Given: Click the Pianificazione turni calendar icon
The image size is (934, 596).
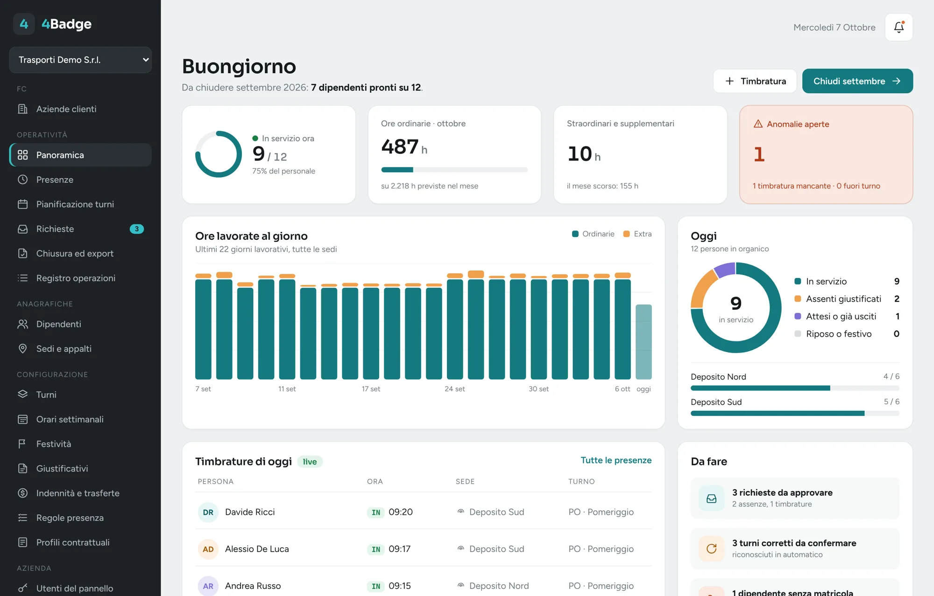Looking at the screenshot, I should pyautogui.click(x=22, y=204).
